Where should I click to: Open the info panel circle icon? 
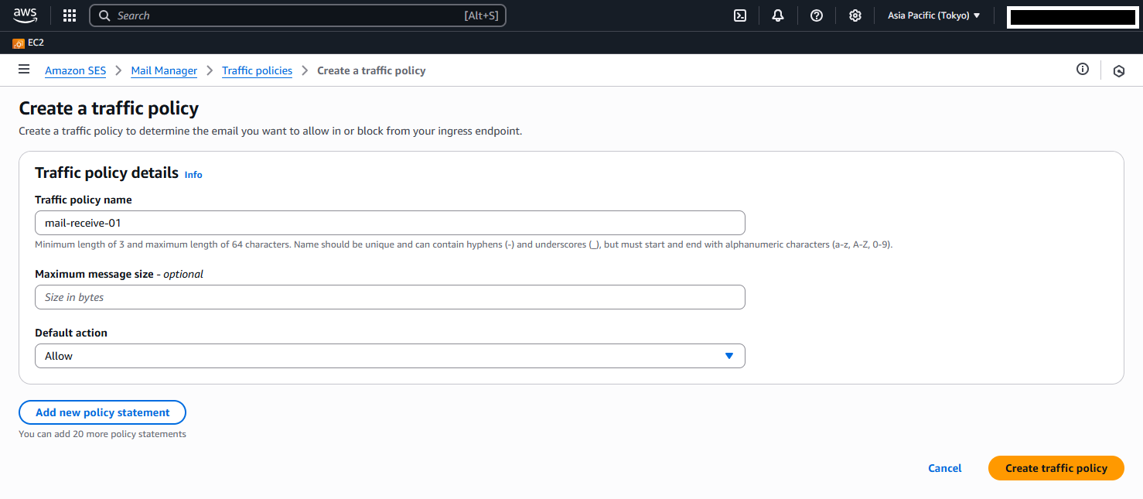(x=1083, y=70)
